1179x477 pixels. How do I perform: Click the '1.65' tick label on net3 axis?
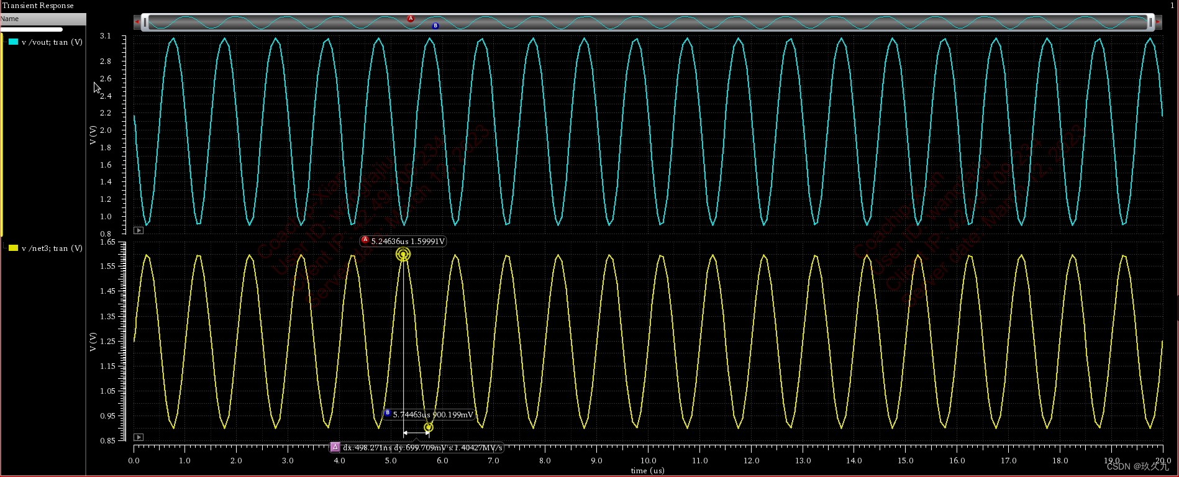(107, 242)
